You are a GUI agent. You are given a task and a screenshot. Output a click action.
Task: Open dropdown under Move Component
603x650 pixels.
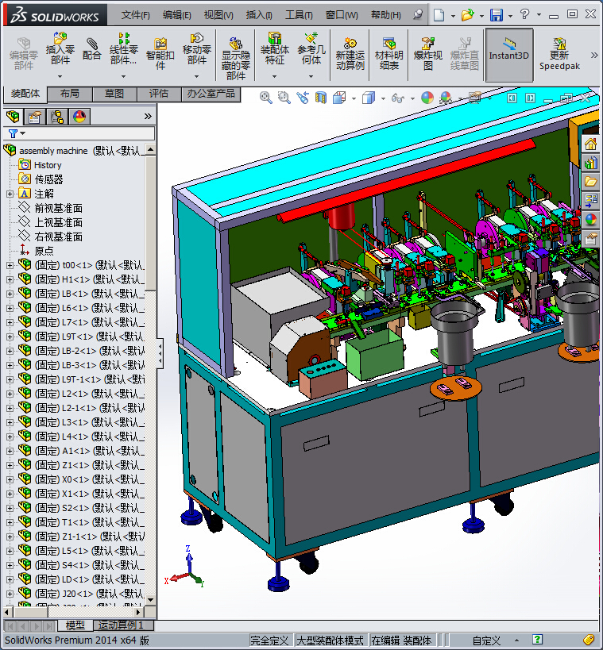pyautogui.click(x=197, y=76)
